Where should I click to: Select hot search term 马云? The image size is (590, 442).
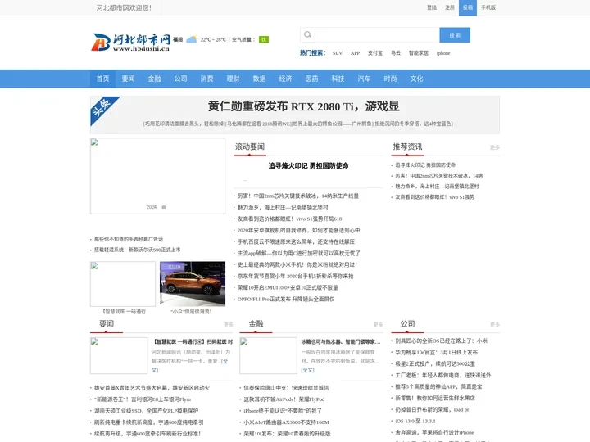point(396,53)
